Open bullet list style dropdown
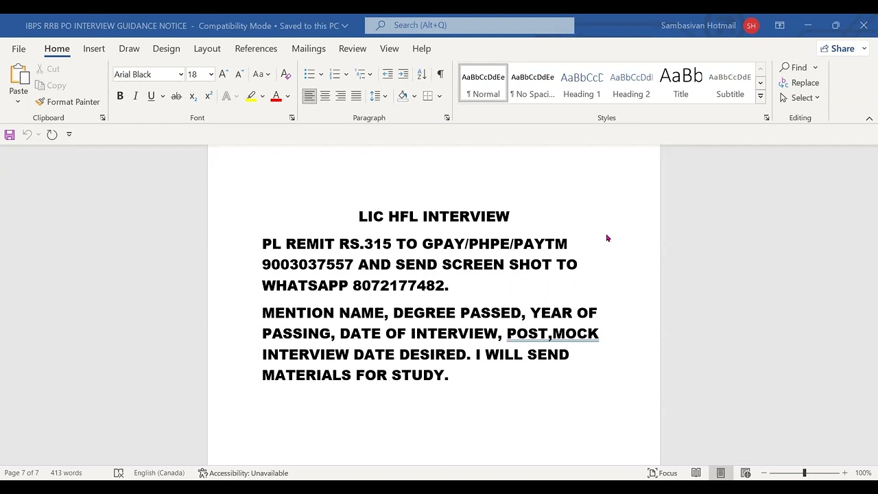 tap(321, 74)
